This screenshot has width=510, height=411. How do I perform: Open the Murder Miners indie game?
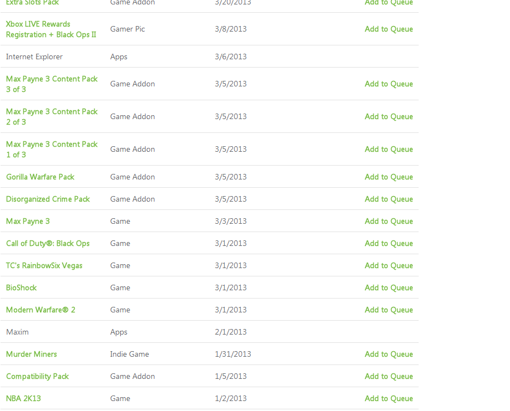pos(32,354)
